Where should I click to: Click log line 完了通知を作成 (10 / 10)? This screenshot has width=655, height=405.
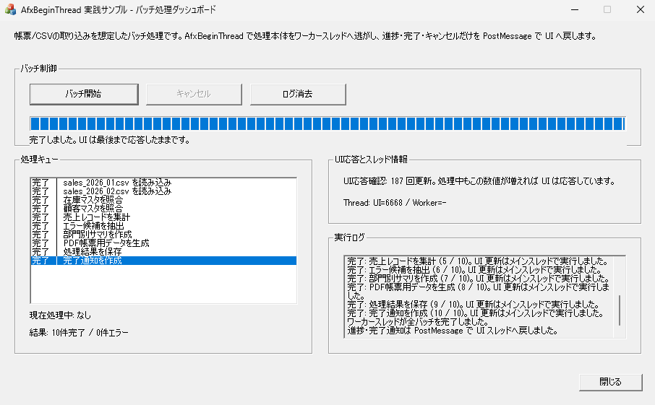[x=475, y=313]
